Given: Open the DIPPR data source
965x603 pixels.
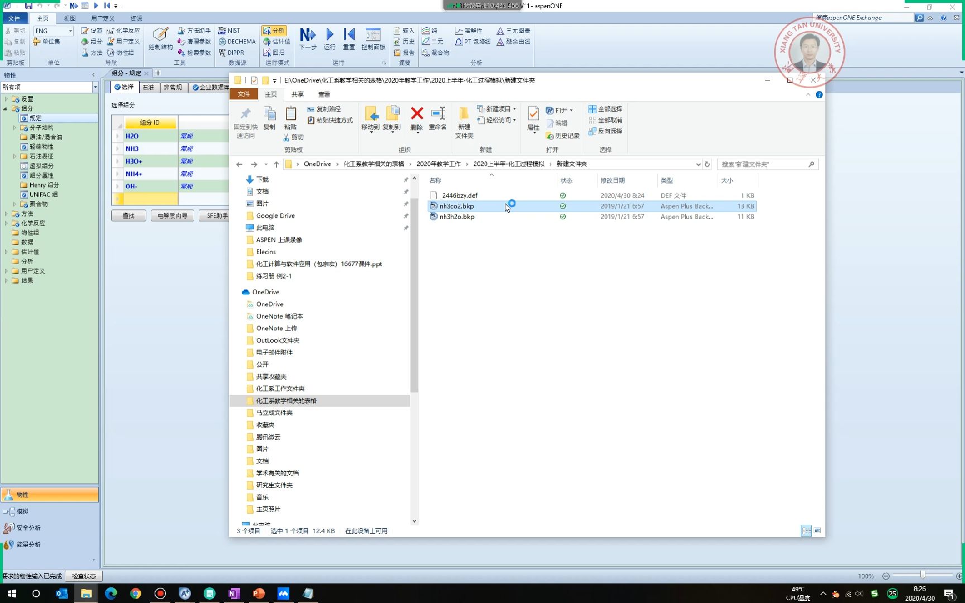Looking at the screenshot, I should coord(231,52).
